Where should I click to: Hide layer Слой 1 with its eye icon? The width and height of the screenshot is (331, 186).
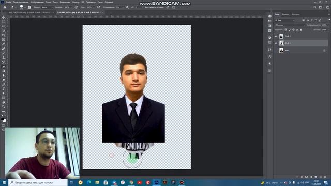pyautogui.click(x=276, y=43)
